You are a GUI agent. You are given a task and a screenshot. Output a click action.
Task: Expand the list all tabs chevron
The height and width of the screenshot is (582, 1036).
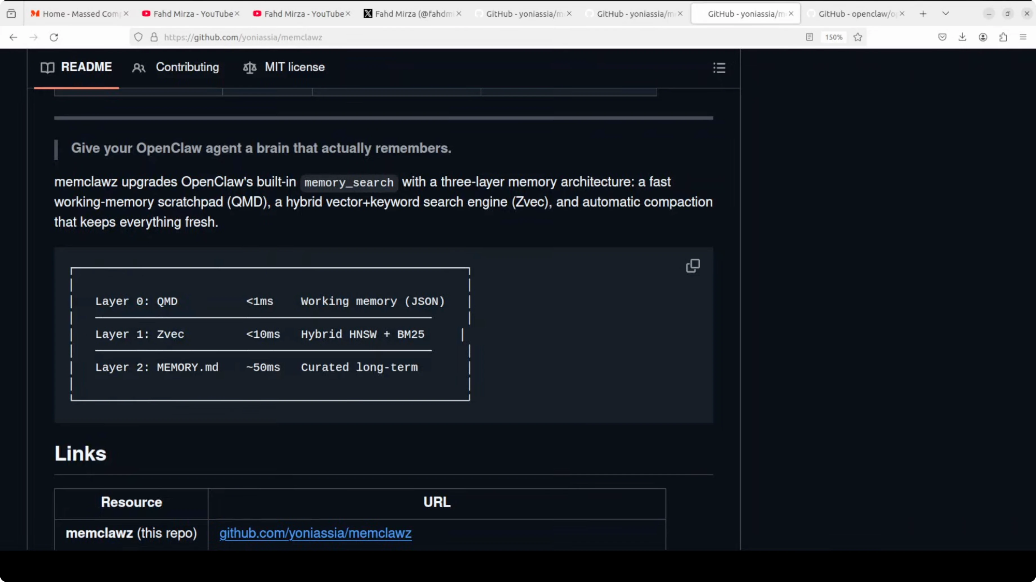coord(946,14)
